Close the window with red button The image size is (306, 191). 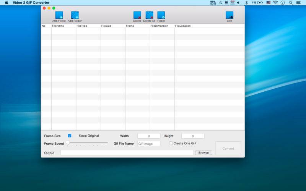[x=44, y=8]
